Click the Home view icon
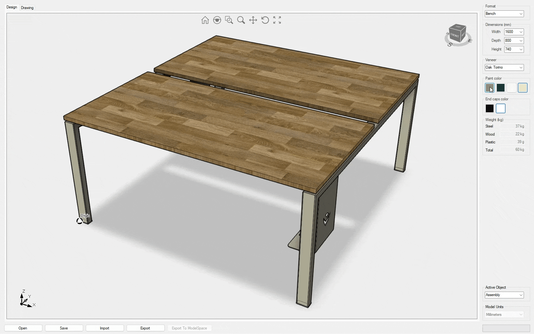 click(x=205, y=20)
